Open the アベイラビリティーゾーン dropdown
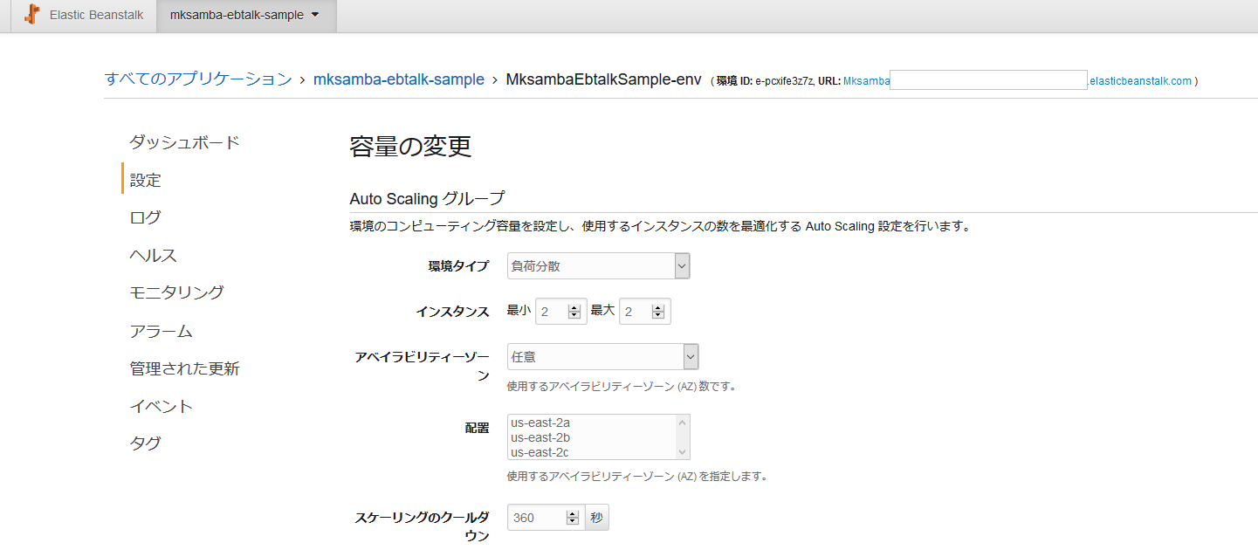The width and height of the screenshot is (1258, 550). [603, 356]
